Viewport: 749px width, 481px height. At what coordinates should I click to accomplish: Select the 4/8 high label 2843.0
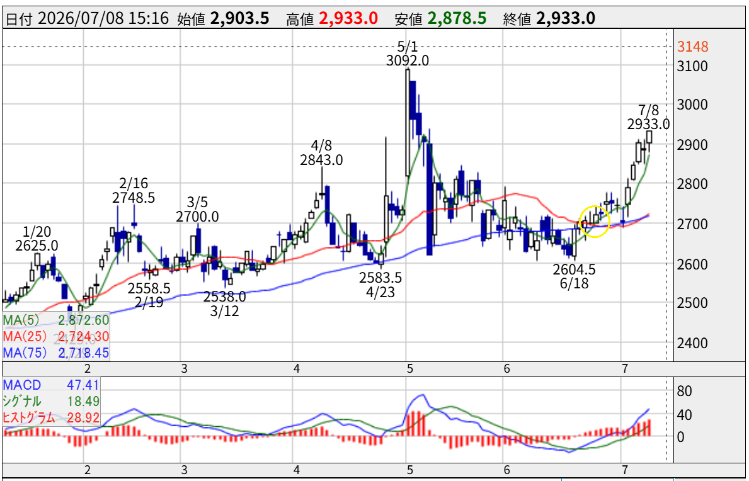click(x=321, y=161)
